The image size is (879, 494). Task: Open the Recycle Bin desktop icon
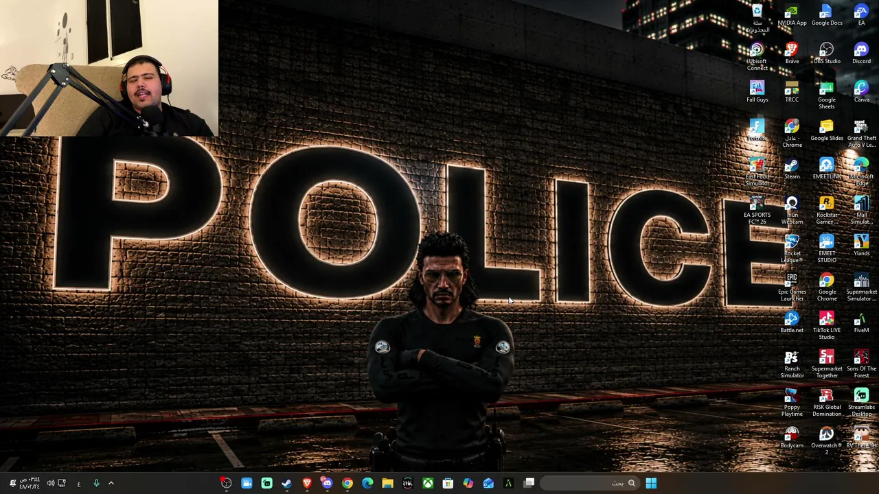tap(757, 19)
